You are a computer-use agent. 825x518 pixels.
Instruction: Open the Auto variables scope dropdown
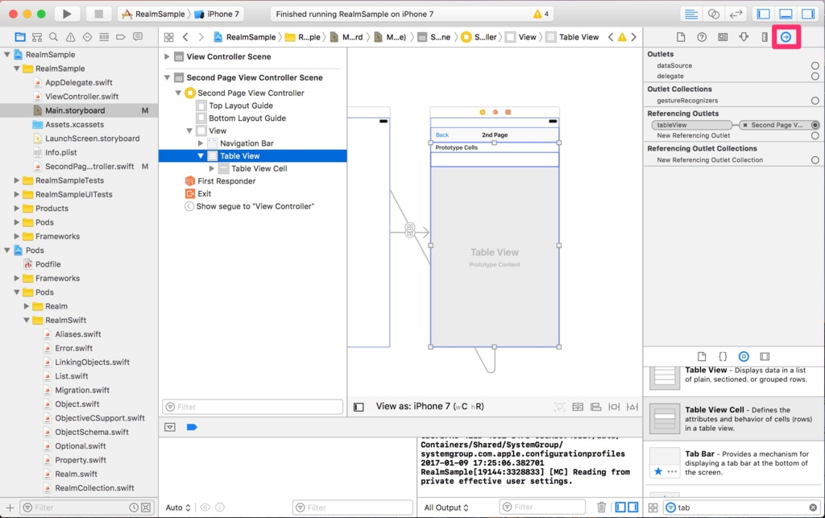[178, 508]
